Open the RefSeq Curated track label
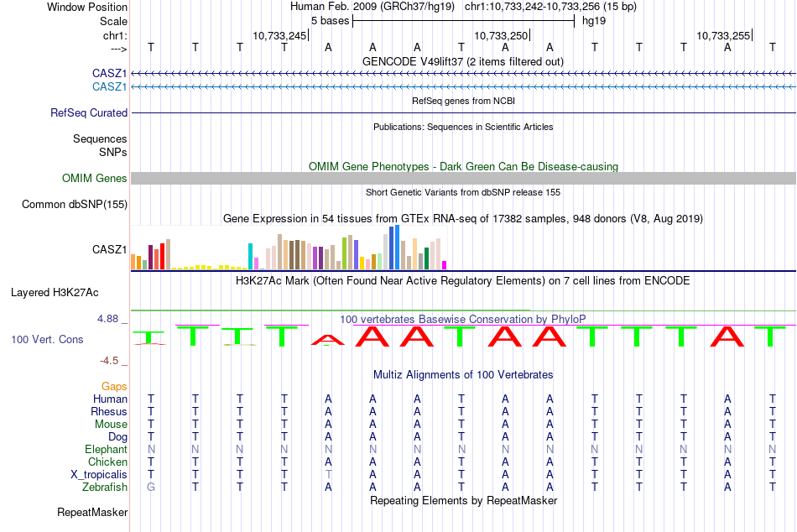 (88, 113)
